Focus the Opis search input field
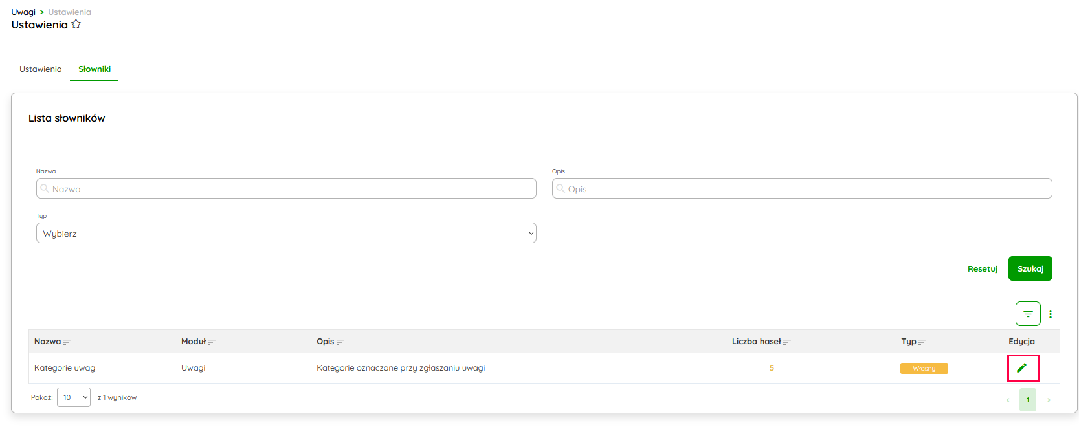 coord(801,189)
